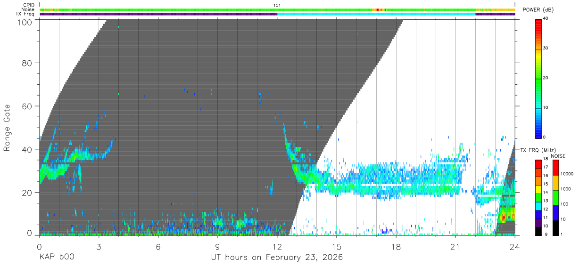Click the UT hour tick label 21
The width and height of the screenshot is (579, 267).
tap(455, 247)
